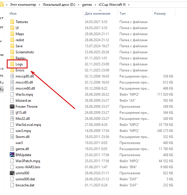Viewport: 187px width, 195px height.
Task: Select the icons-WAR3.bni file icon
Action: [12, 167]
